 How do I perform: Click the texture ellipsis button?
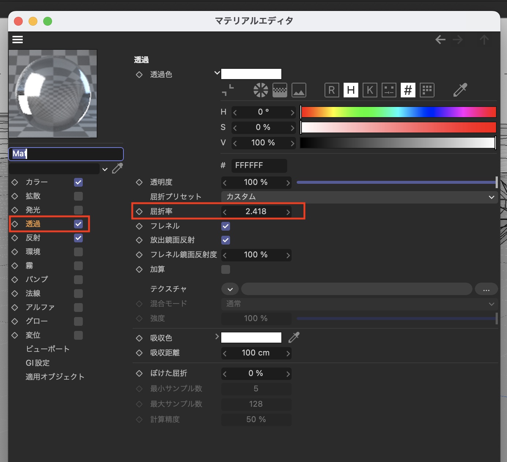486,289
